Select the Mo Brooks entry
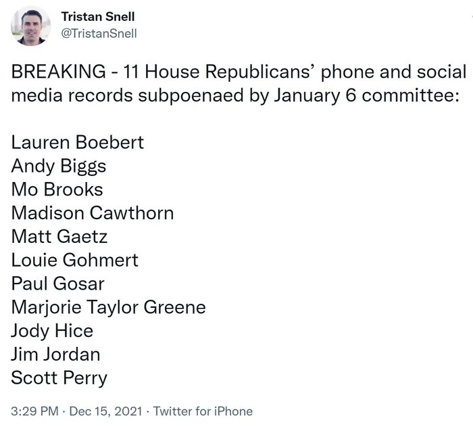The height and width of the screenshot is (433, 473). coord(57,189)
